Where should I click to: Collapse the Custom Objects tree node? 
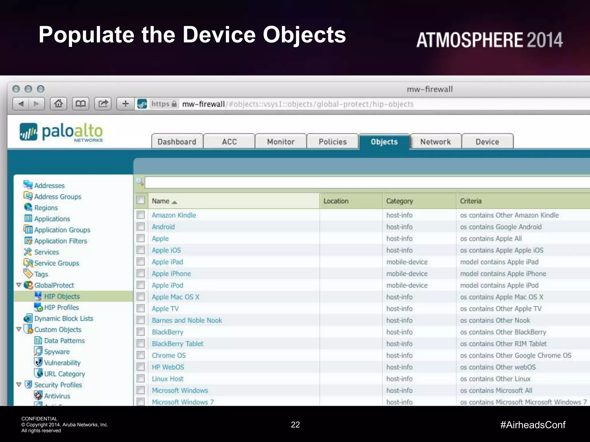(x=19, y=329)
